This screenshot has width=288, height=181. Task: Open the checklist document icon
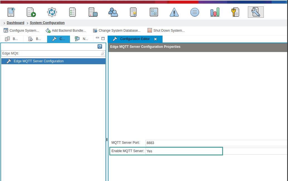click(x=72, y=12)
